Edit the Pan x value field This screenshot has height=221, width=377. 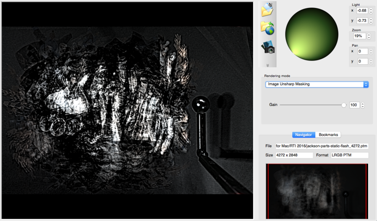pos(363,51)
